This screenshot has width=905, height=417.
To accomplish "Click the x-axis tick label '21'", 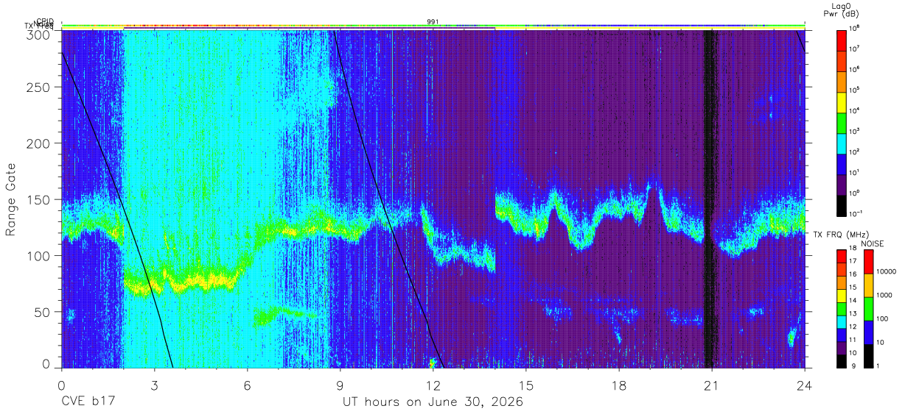I will tap(712, 385).
